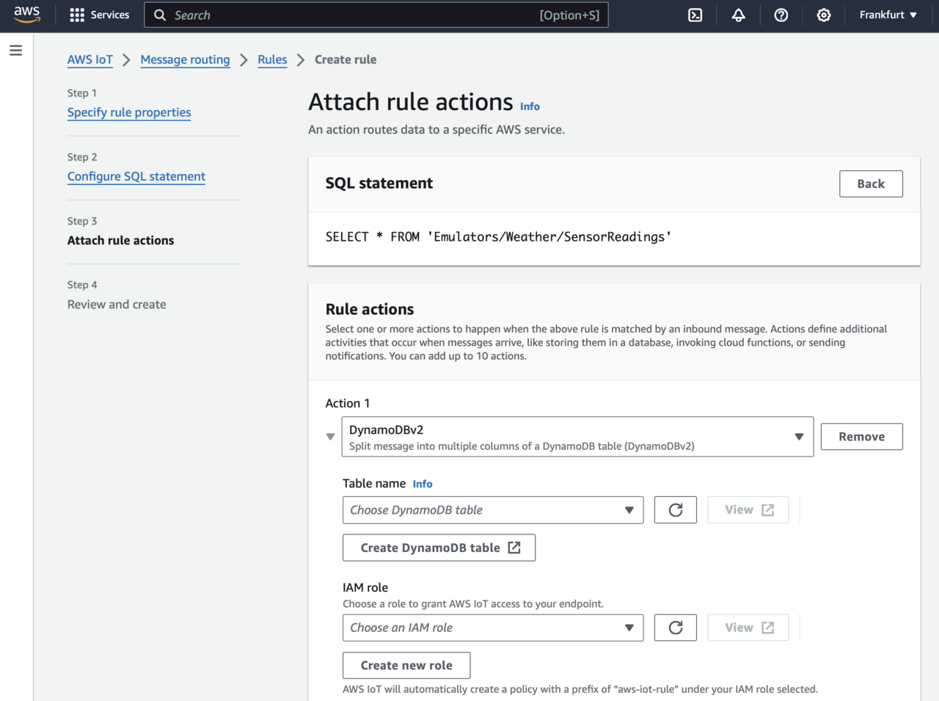Click the help question mark icon

pyautogui.click(x=781, y=15)
